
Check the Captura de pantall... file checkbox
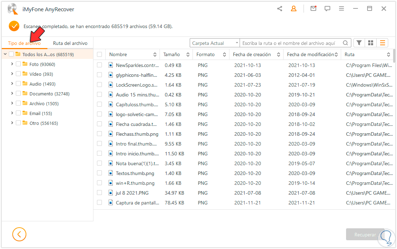(x=99, y=203)
